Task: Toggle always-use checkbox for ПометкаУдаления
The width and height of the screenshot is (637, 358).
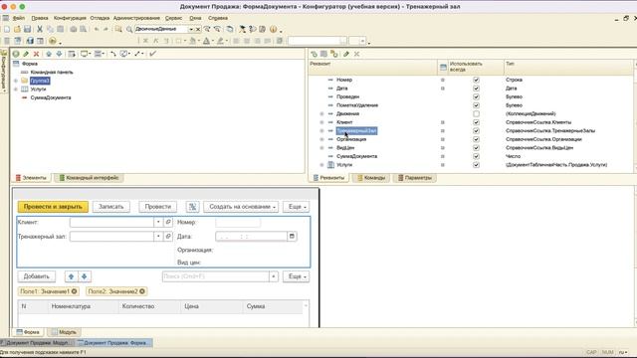Action: (x=476, y=105)
